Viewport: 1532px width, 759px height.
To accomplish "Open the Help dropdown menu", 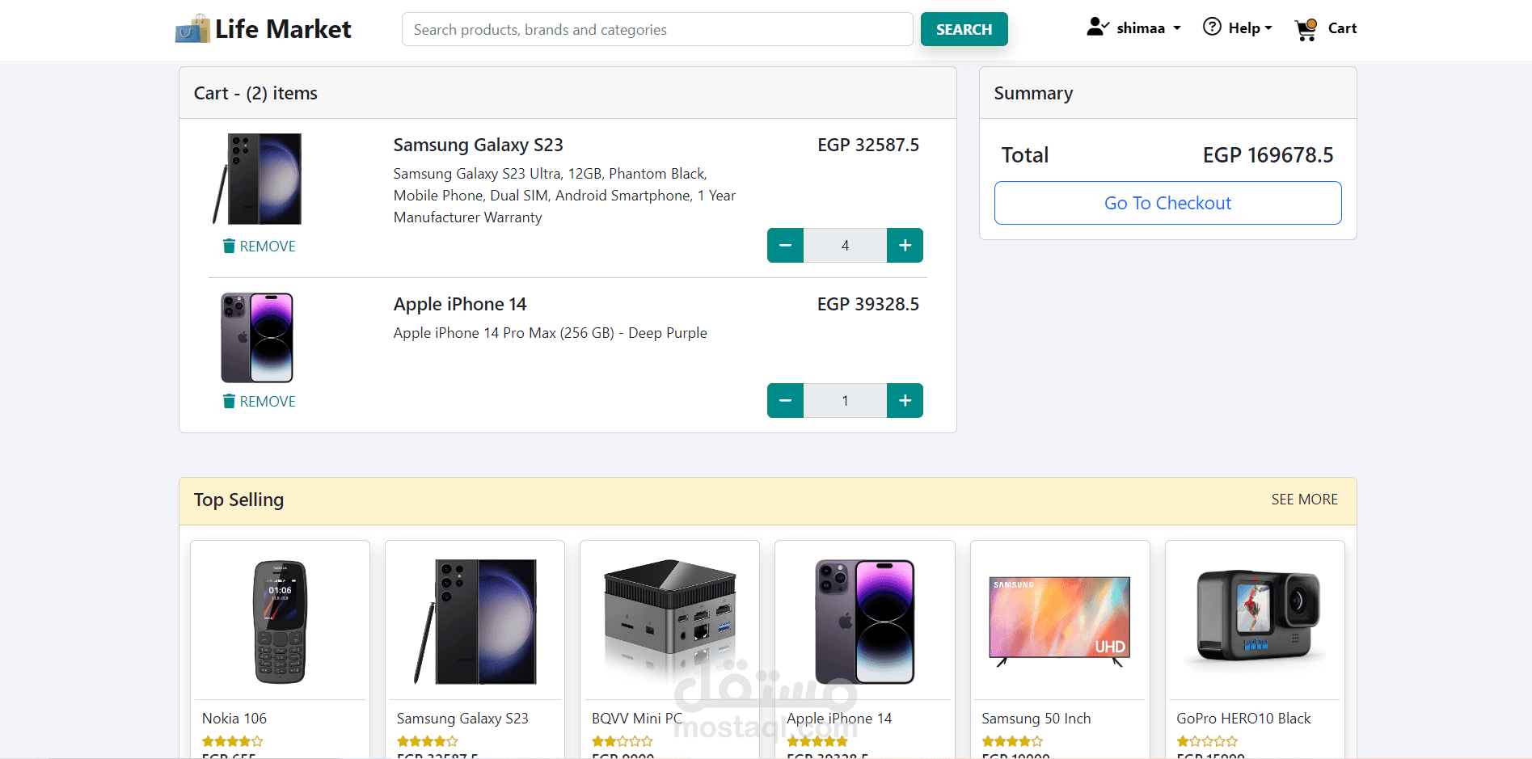I will coord(1250,28).
